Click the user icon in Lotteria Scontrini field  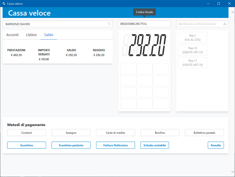coord(225,24)
